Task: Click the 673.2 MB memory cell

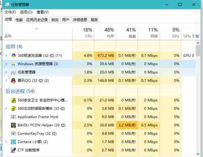Action: [x=105, y=55]
